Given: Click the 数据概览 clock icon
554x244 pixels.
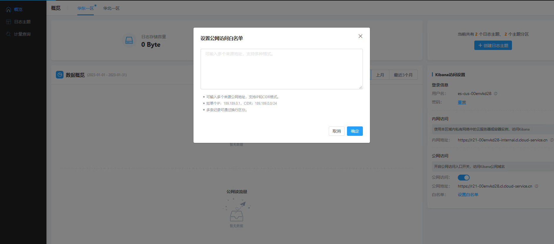Looking at the screenshot, I should 60,75.
